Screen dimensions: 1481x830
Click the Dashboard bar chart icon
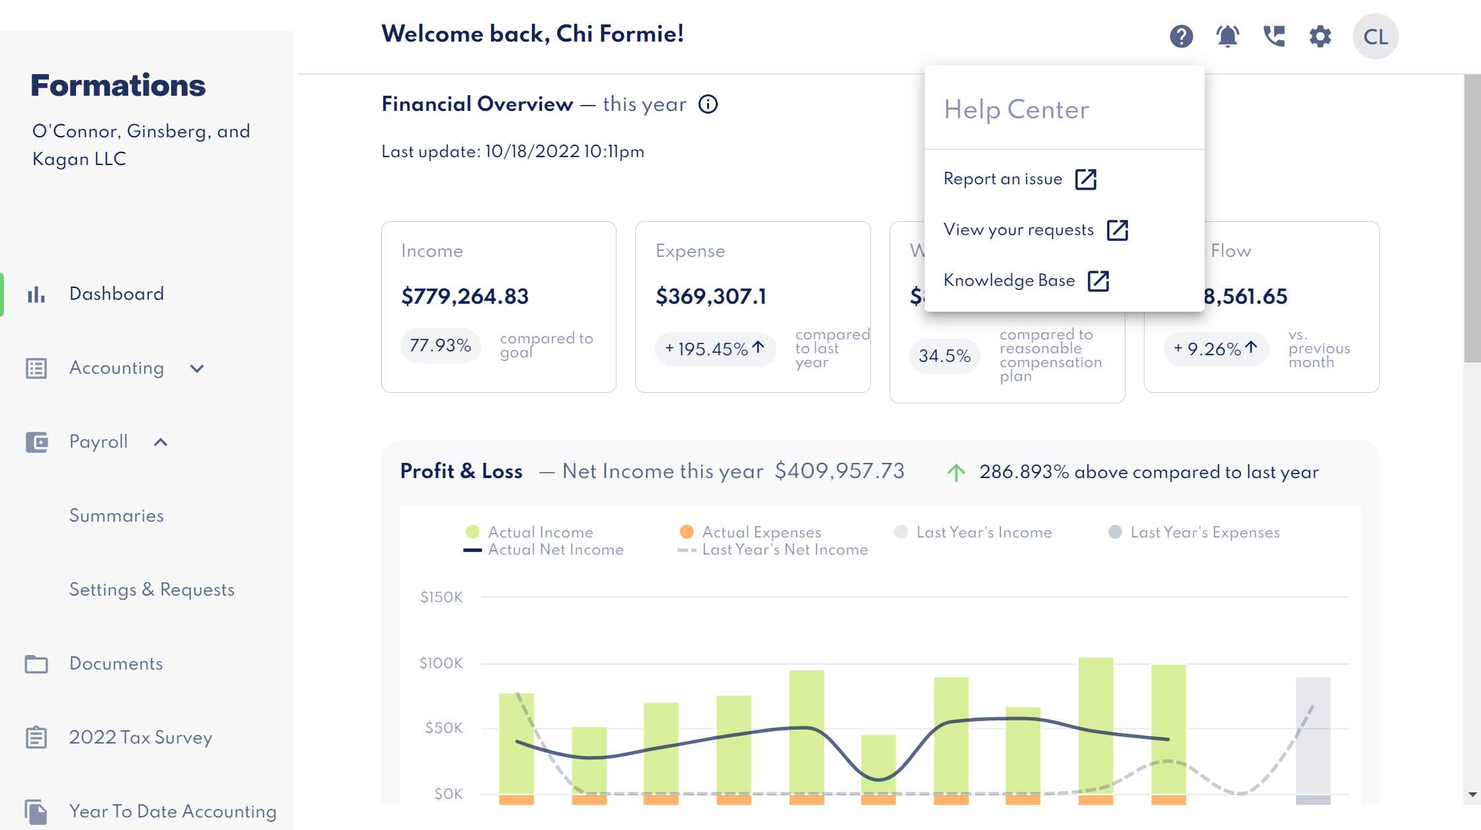pos(36,294)
